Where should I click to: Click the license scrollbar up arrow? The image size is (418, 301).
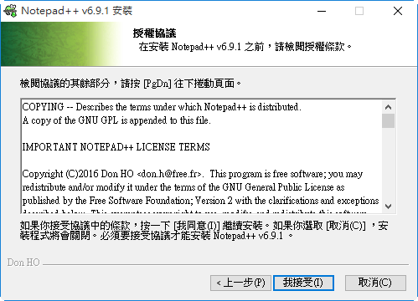(388, 107)
